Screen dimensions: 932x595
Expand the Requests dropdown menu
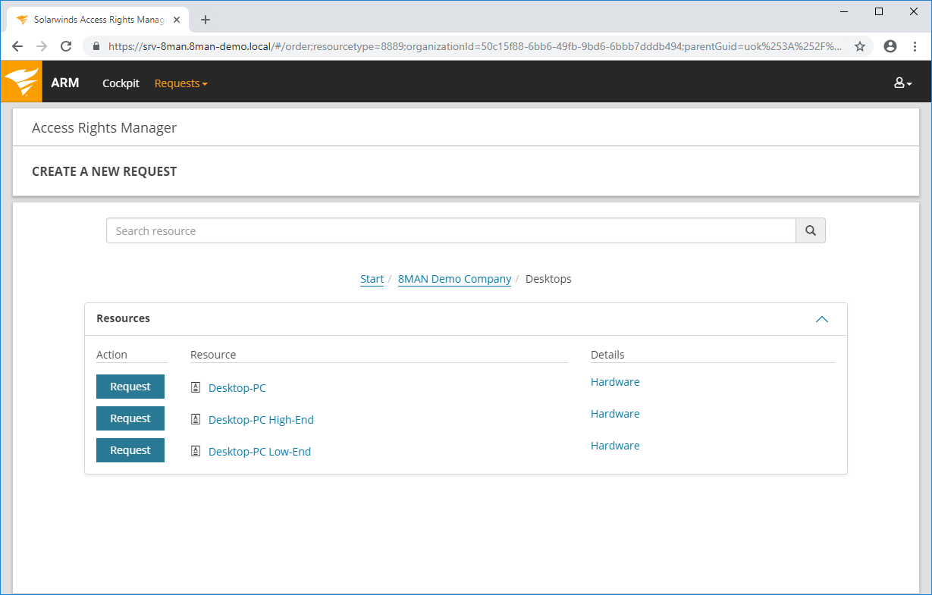180,83
